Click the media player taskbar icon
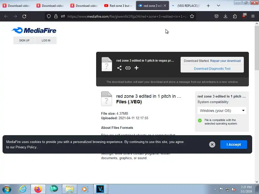Screen dimensions: 259x194 click(x=85, y=189)
